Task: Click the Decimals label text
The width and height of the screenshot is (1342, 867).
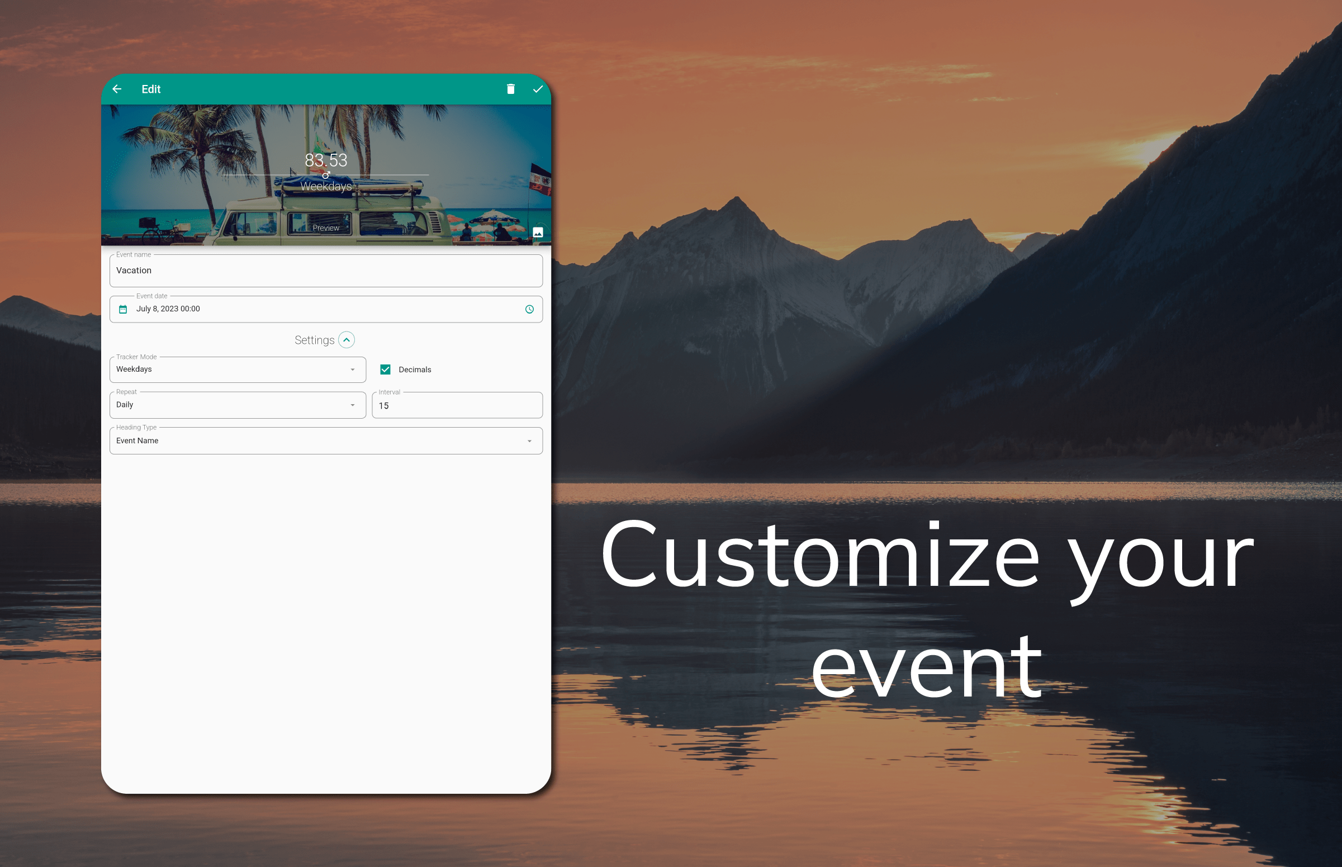Action: 415,369
